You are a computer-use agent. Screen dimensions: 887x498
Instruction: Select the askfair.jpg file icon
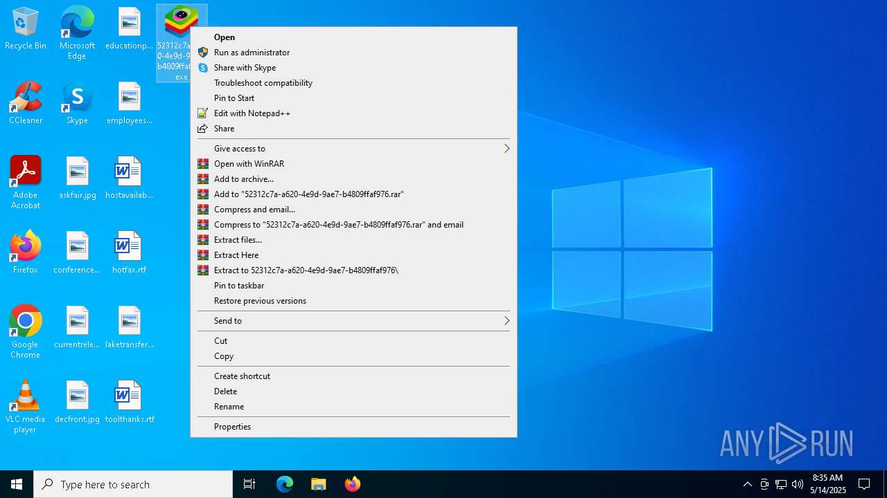77,178
